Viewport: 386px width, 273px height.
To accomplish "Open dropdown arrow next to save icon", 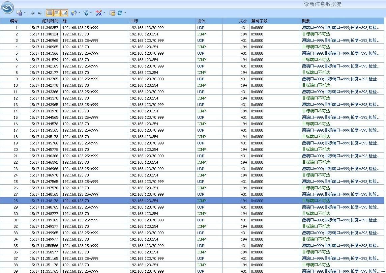I will click(25, 13).
